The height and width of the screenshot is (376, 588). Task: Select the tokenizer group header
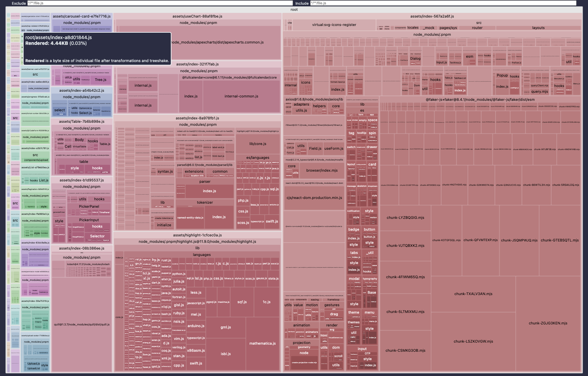[205, 202]
